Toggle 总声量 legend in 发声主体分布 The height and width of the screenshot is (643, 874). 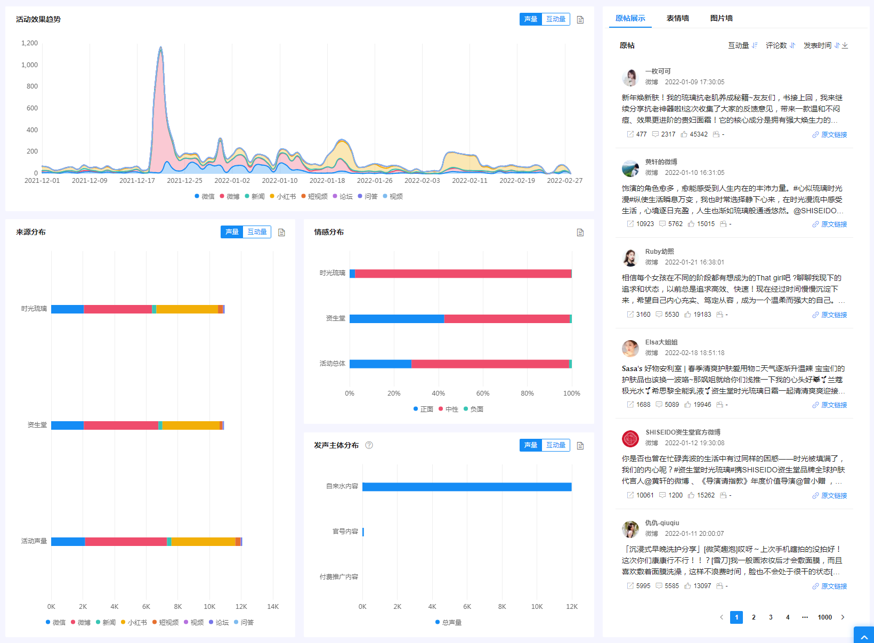pyautogui.click(x=449, y=623)
